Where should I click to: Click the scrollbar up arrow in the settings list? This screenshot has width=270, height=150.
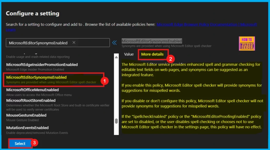click(x=116, y=57)
